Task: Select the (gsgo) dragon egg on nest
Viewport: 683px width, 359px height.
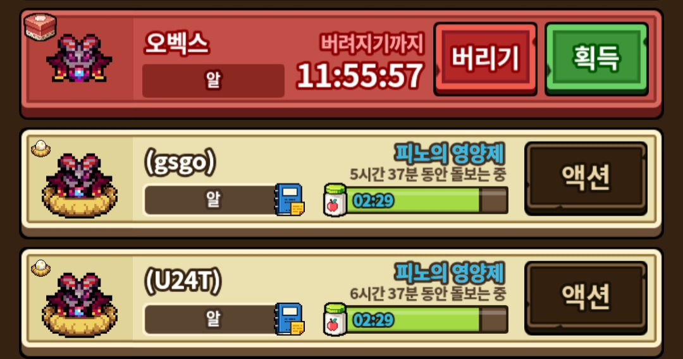Action: coord(79,185)
